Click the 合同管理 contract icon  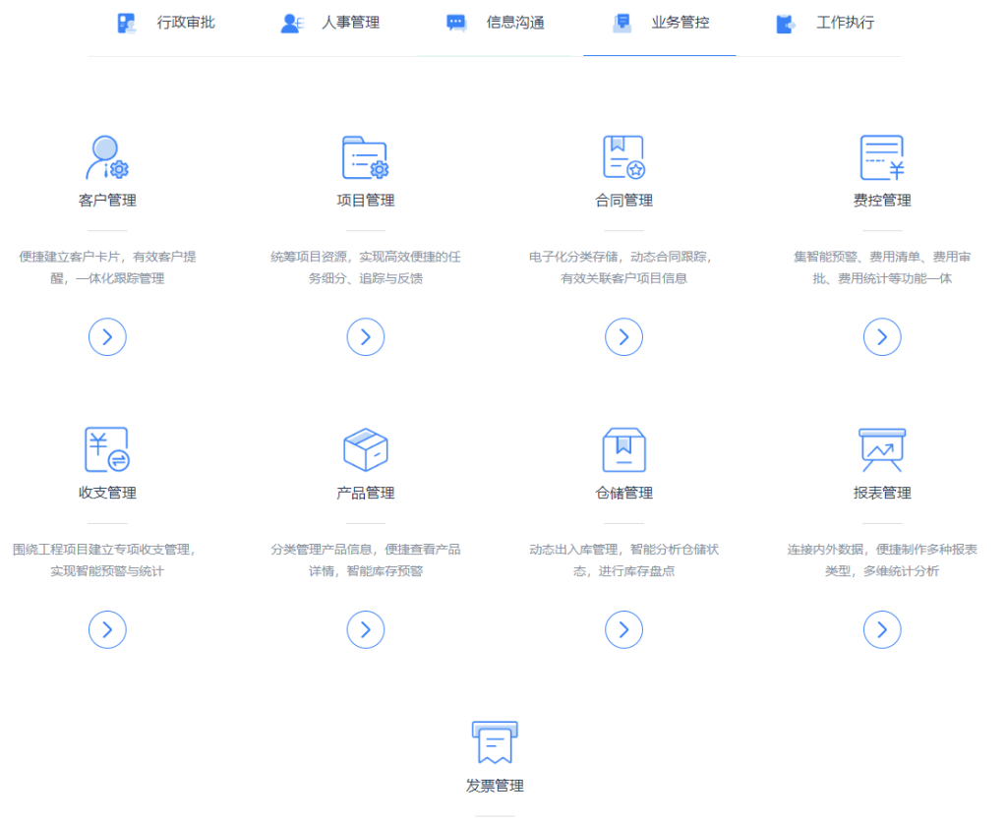[623, 155]
